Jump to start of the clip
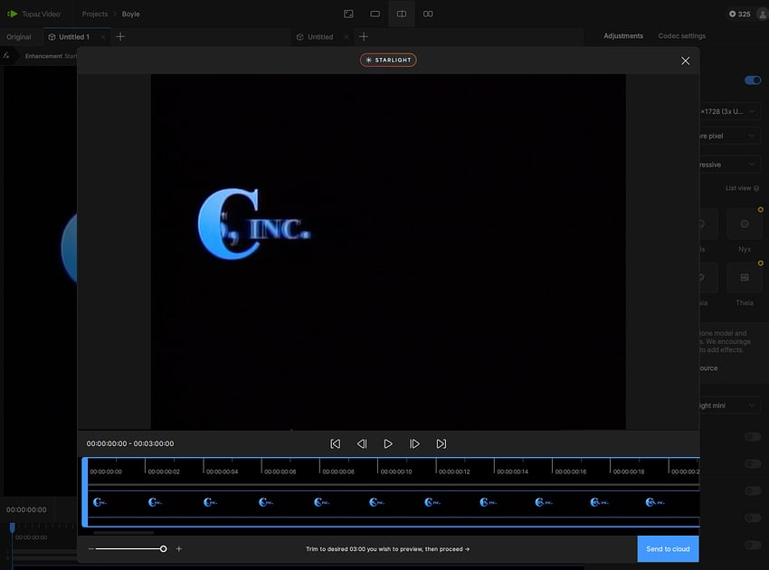 click(x=335, y=444)
